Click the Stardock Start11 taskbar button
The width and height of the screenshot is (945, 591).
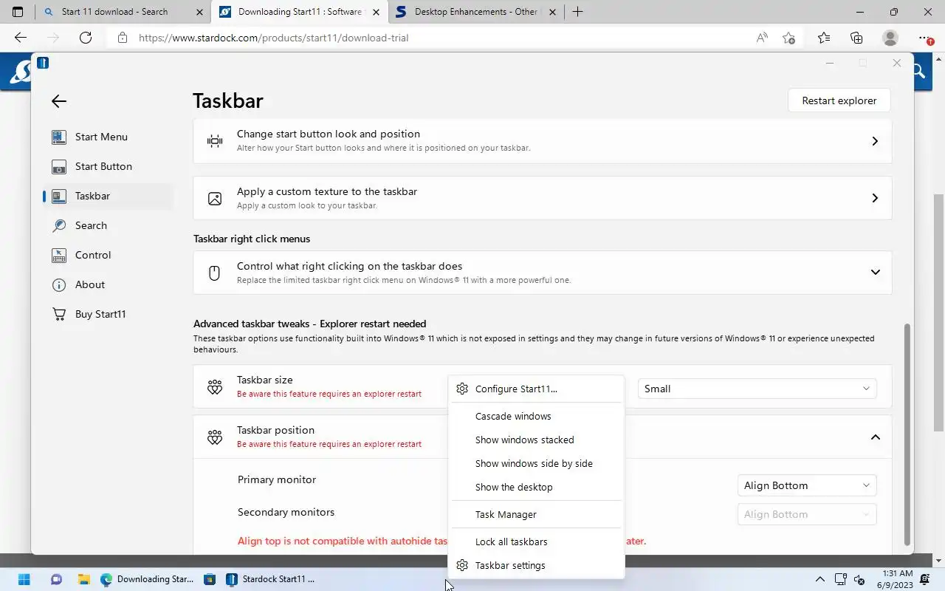tap(270, 579)
